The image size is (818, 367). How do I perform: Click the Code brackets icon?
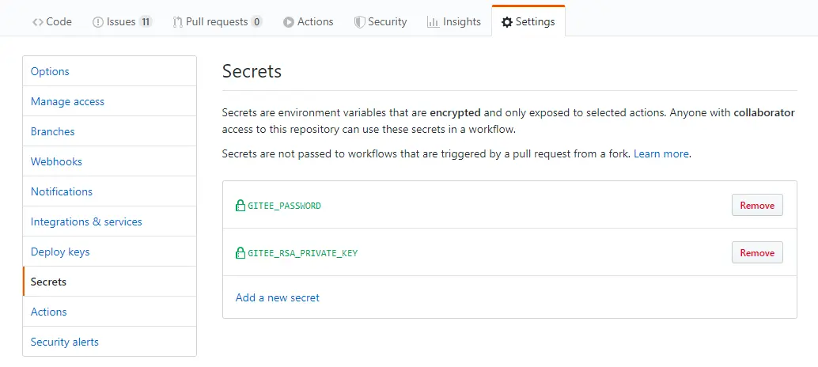point(37,22)
